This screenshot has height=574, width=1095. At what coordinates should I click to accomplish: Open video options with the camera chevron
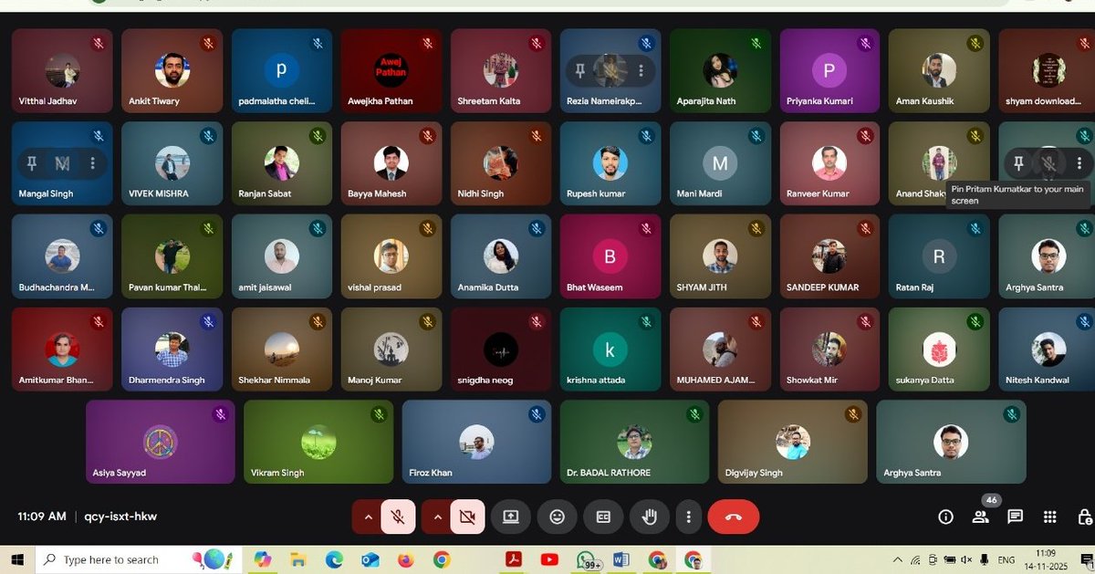(x=439, y=517)
